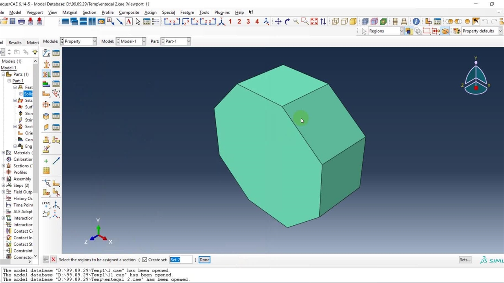Open the Property defaults dropdown
Viewport: 504px width, 283px height.
(481, 31)
